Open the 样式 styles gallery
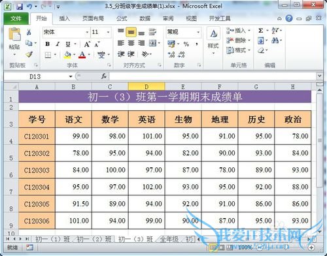This screenshot has height=256, width=327. (213, 41)
